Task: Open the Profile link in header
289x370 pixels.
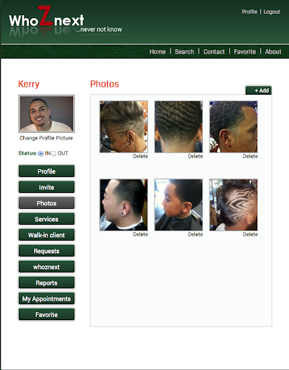Action: point(249,12)
